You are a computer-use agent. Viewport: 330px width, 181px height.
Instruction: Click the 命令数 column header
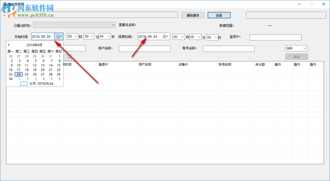pos(263,64)
